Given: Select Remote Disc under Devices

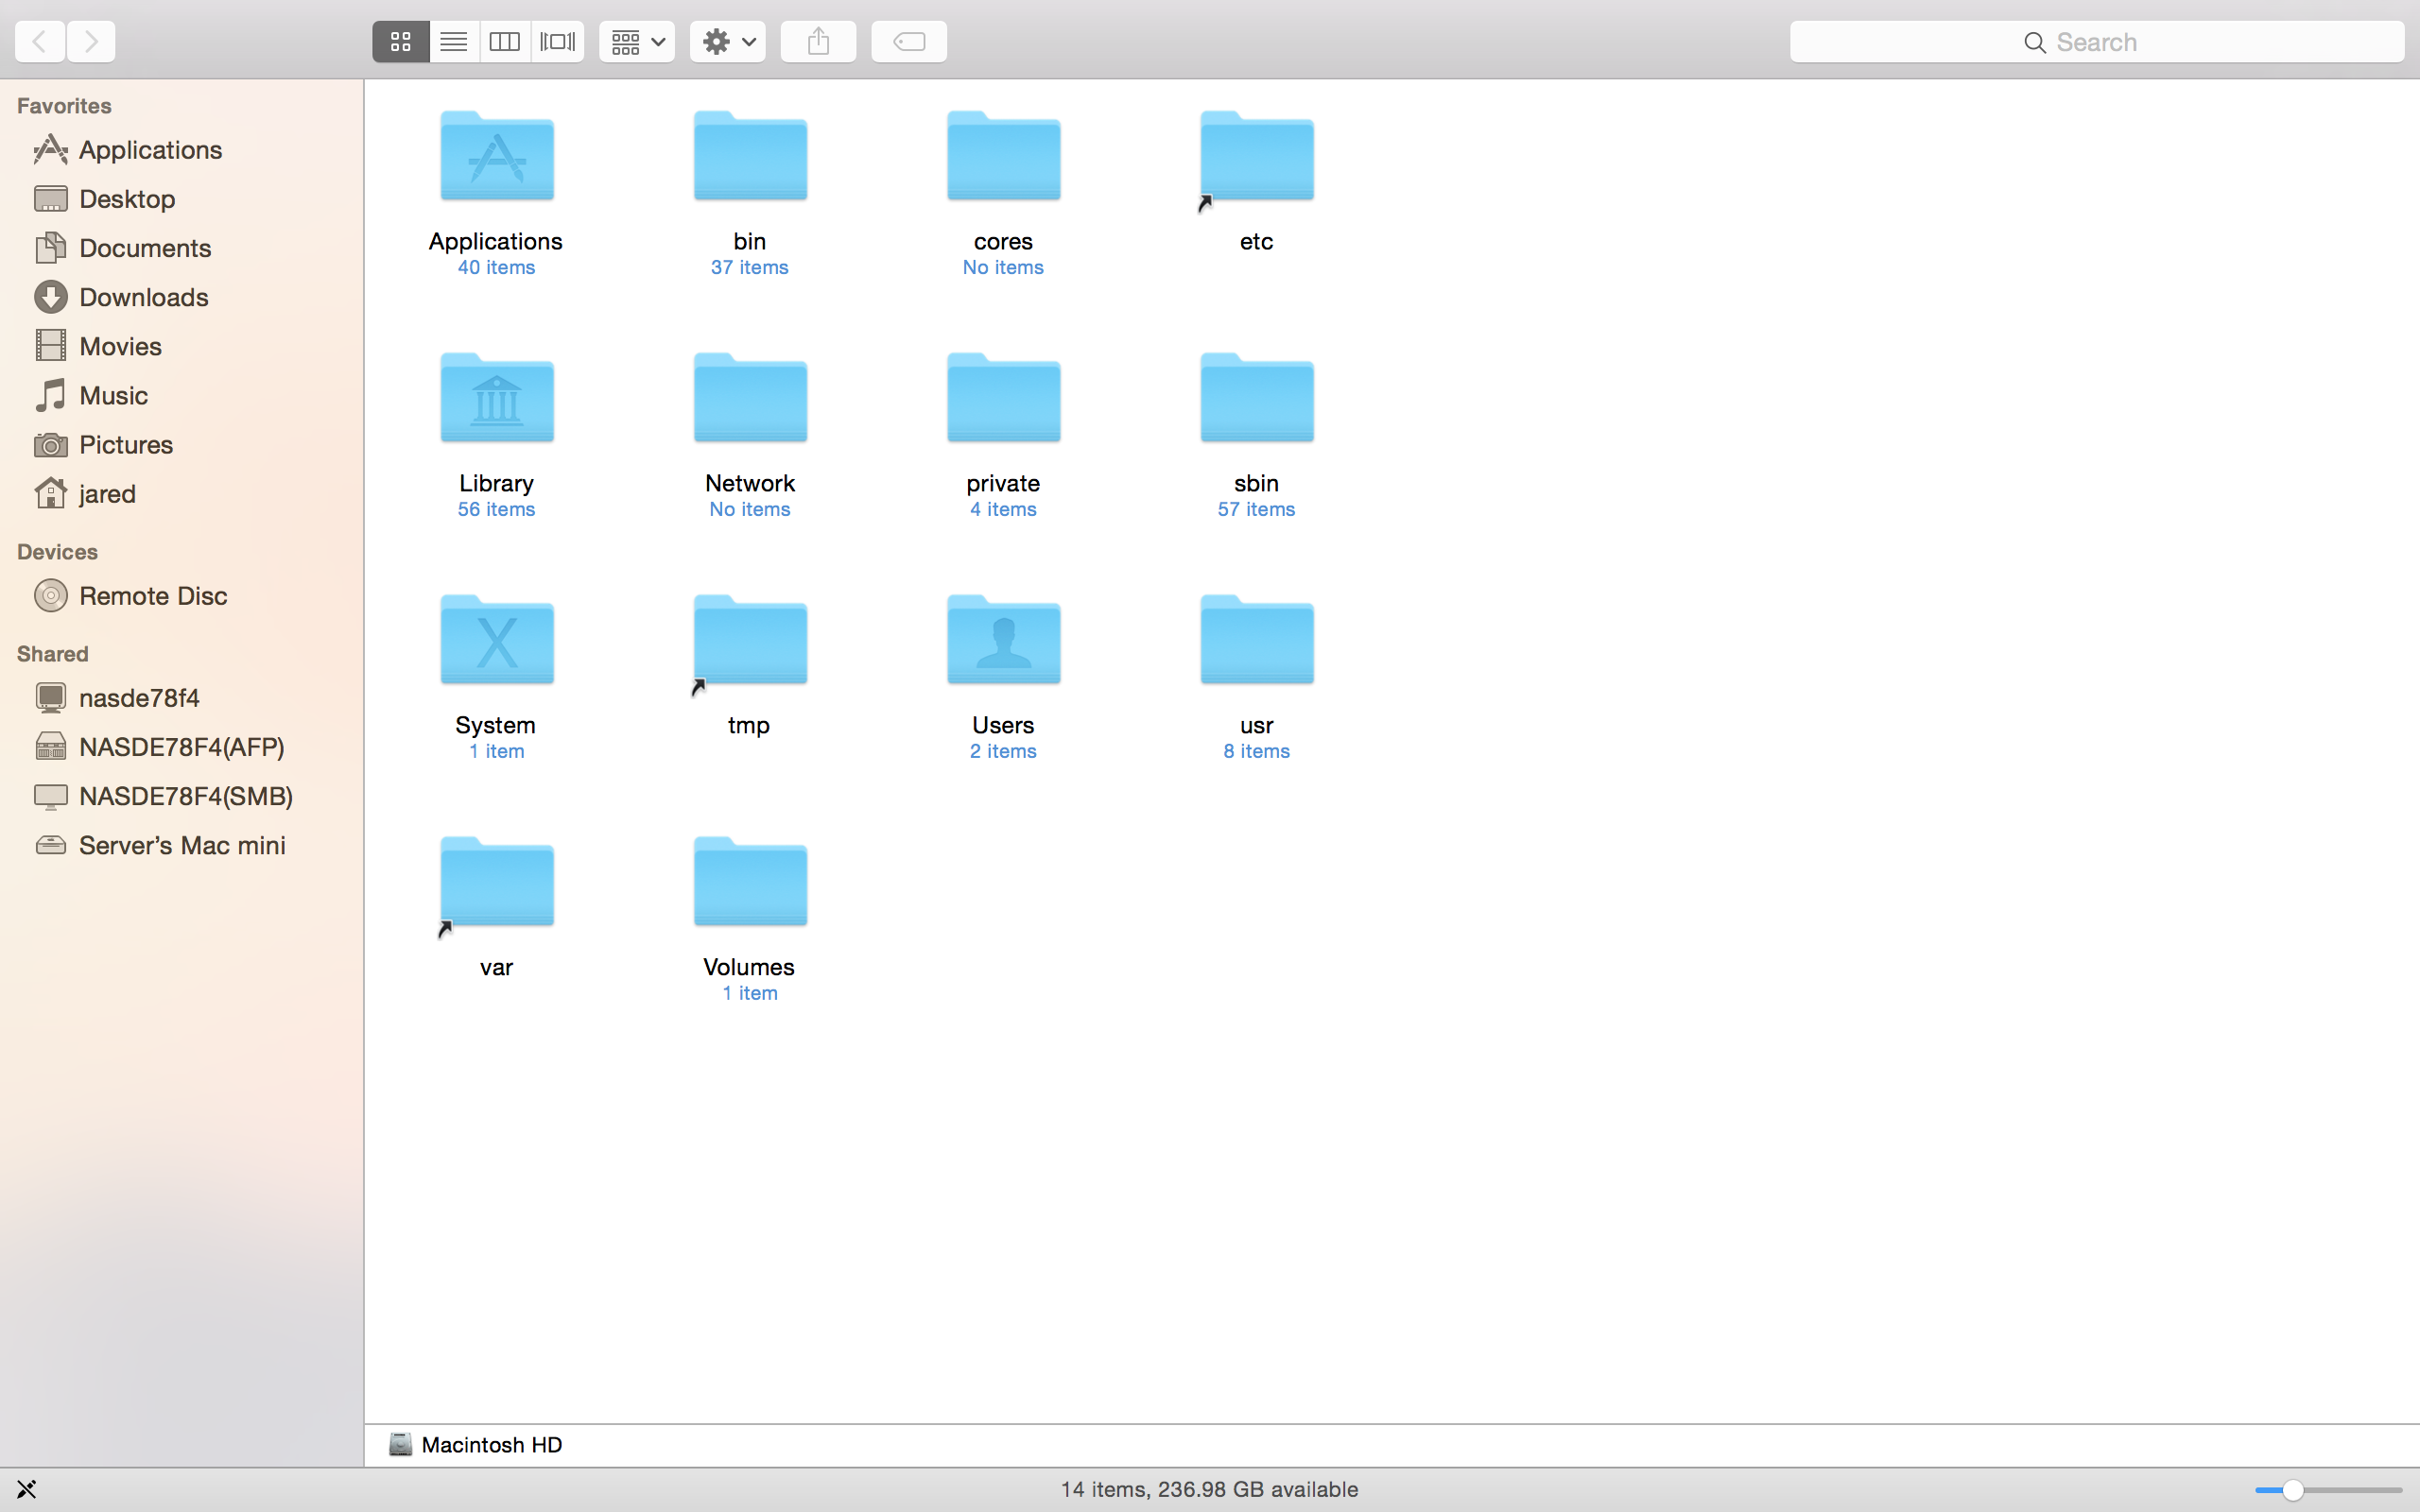Looking at the screenshot, I should [181, 595].
